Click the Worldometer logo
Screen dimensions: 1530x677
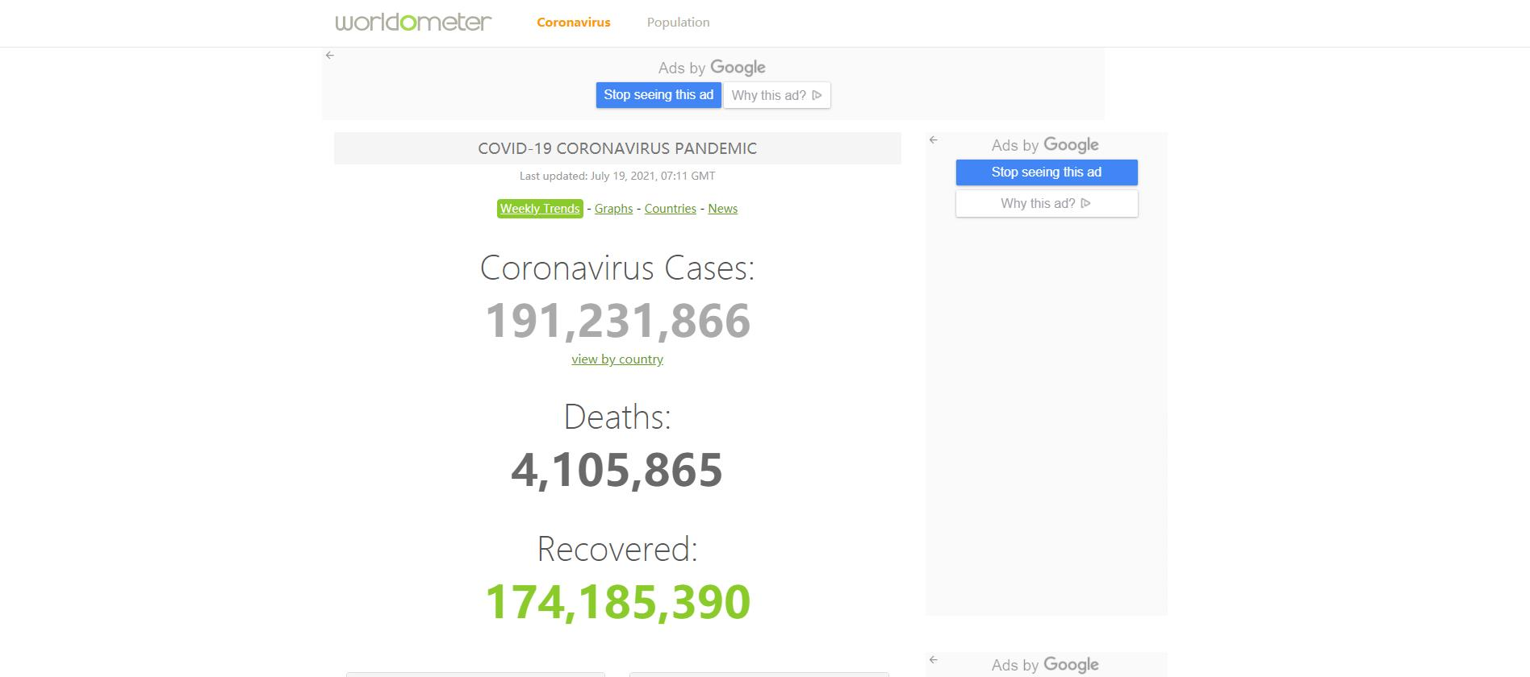(x=413, y=22)
